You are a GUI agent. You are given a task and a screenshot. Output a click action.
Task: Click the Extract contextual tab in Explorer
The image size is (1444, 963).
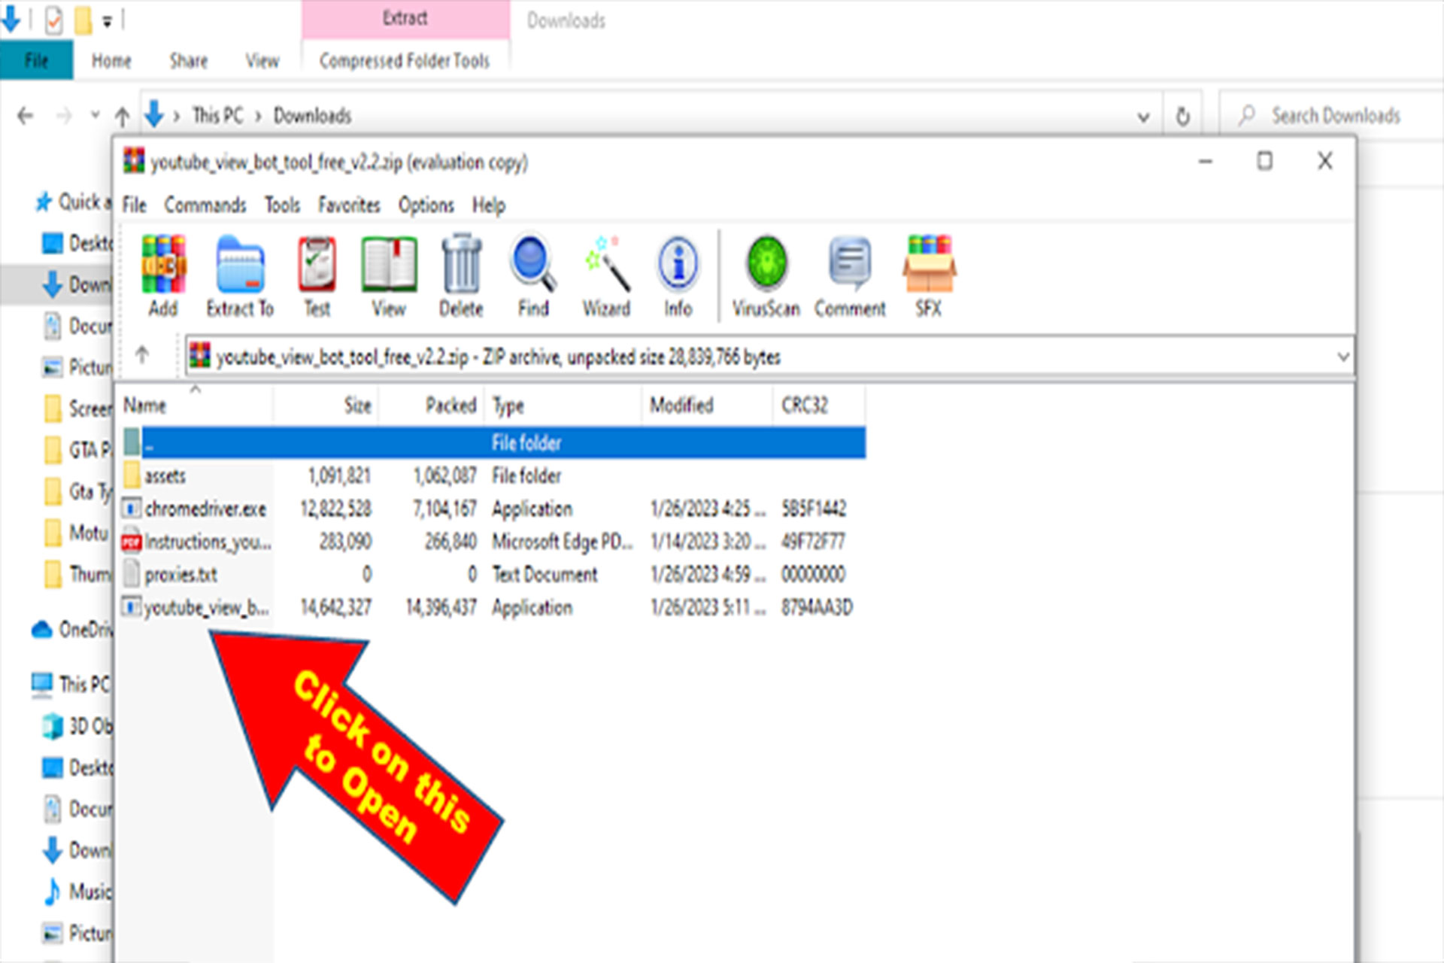(405, 19)
